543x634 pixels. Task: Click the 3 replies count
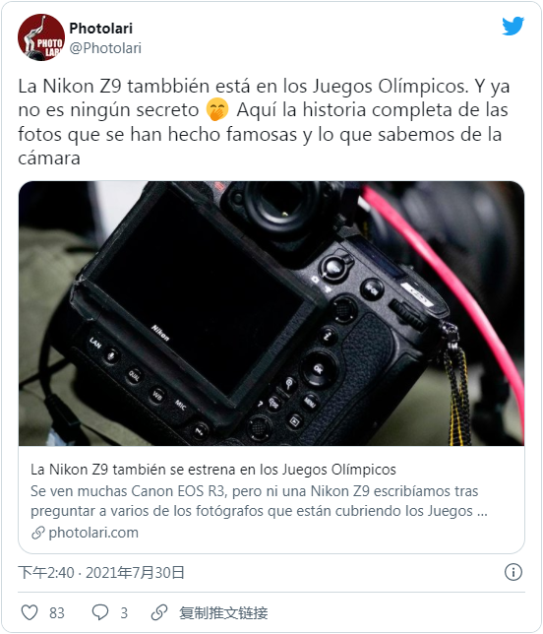click(x=124, y=613)
